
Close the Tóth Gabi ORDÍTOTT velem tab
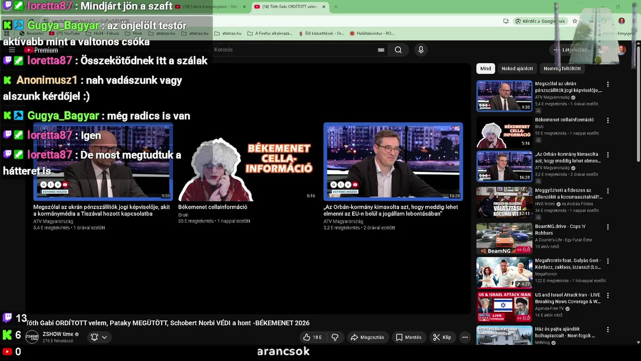(324, 7)
